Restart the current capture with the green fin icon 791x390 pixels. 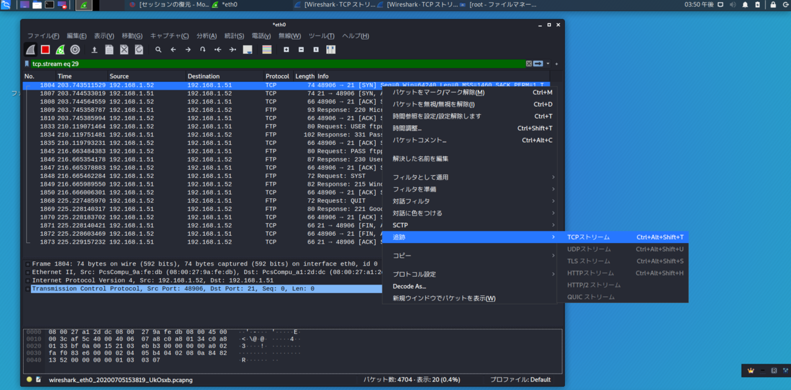[x=60, y=49]
